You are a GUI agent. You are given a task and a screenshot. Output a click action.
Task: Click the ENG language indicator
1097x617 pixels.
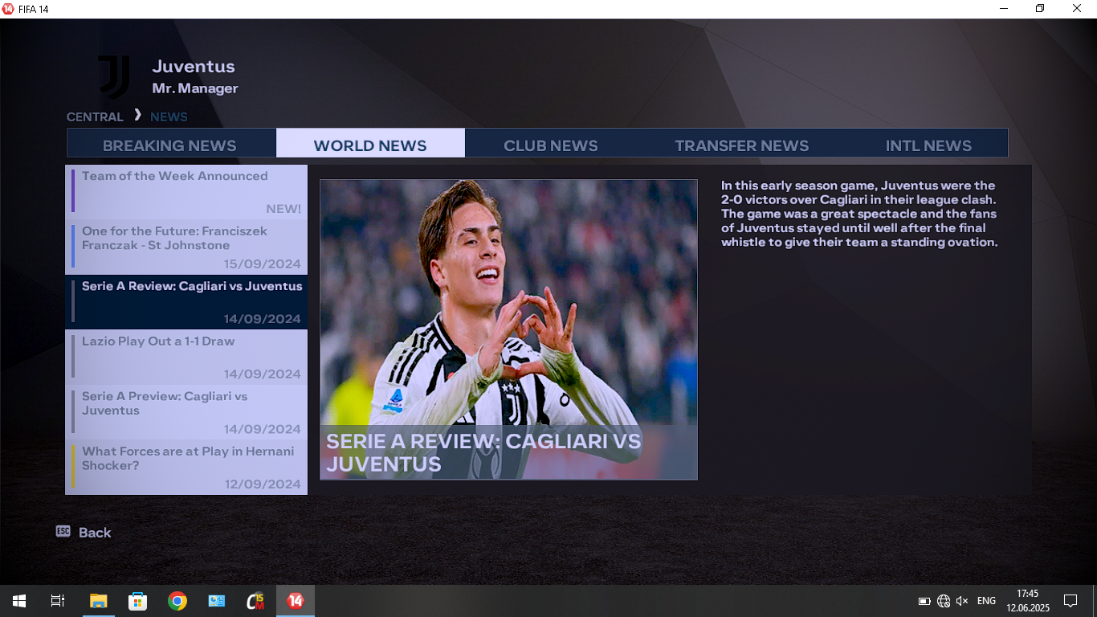point(986,601)
